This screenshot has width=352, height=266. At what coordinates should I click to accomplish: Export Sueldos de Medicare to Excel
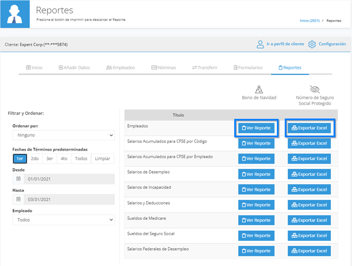(x=309, y=220)
